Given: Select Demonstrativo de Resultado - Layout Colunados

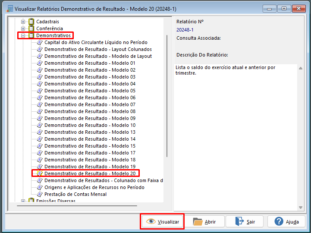Looking at the screenshot, I should coord(98,49).
